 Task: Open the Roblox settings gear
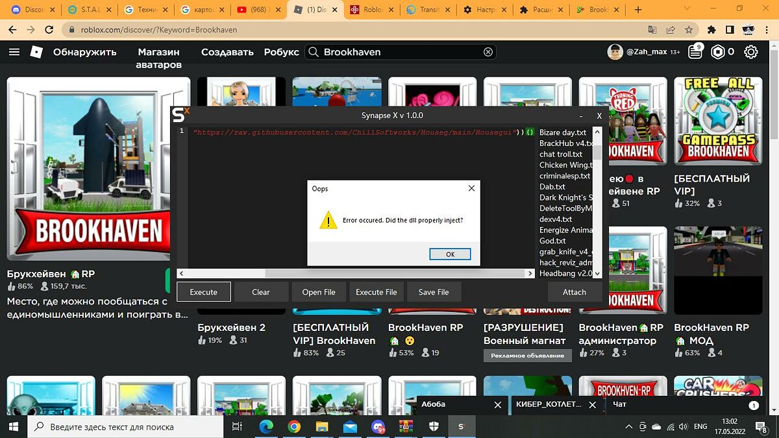(x=751, y=52)
